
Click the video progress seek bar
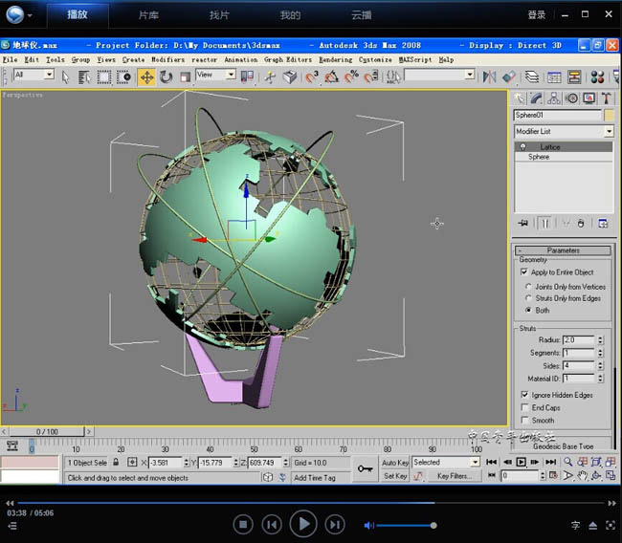(309, 503)
